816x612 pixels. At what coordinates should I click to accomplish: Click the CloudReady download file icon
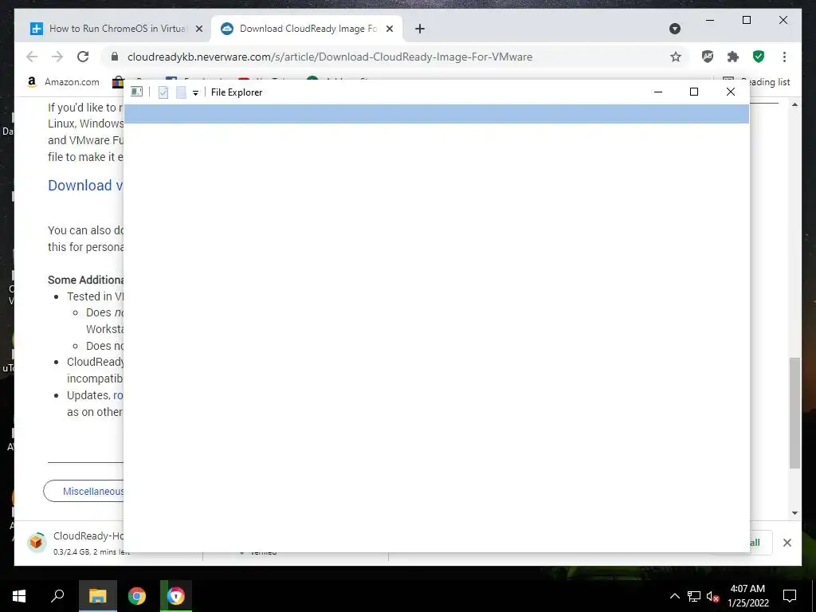click(x=37, y=542)
